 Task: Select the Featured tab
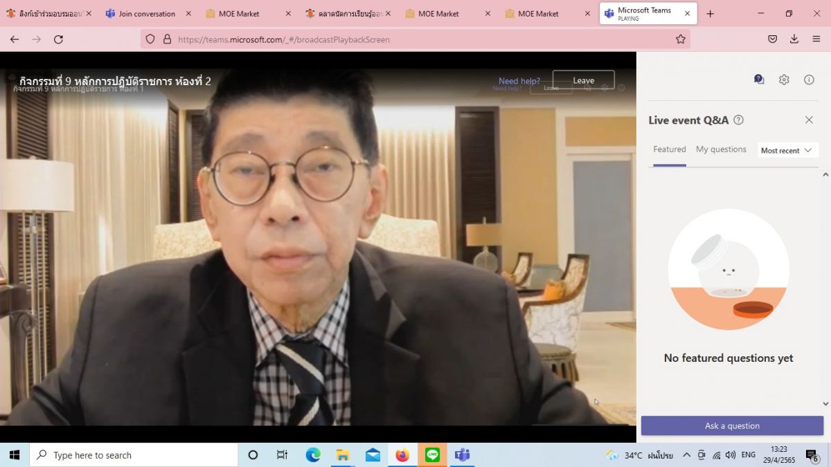669,149
